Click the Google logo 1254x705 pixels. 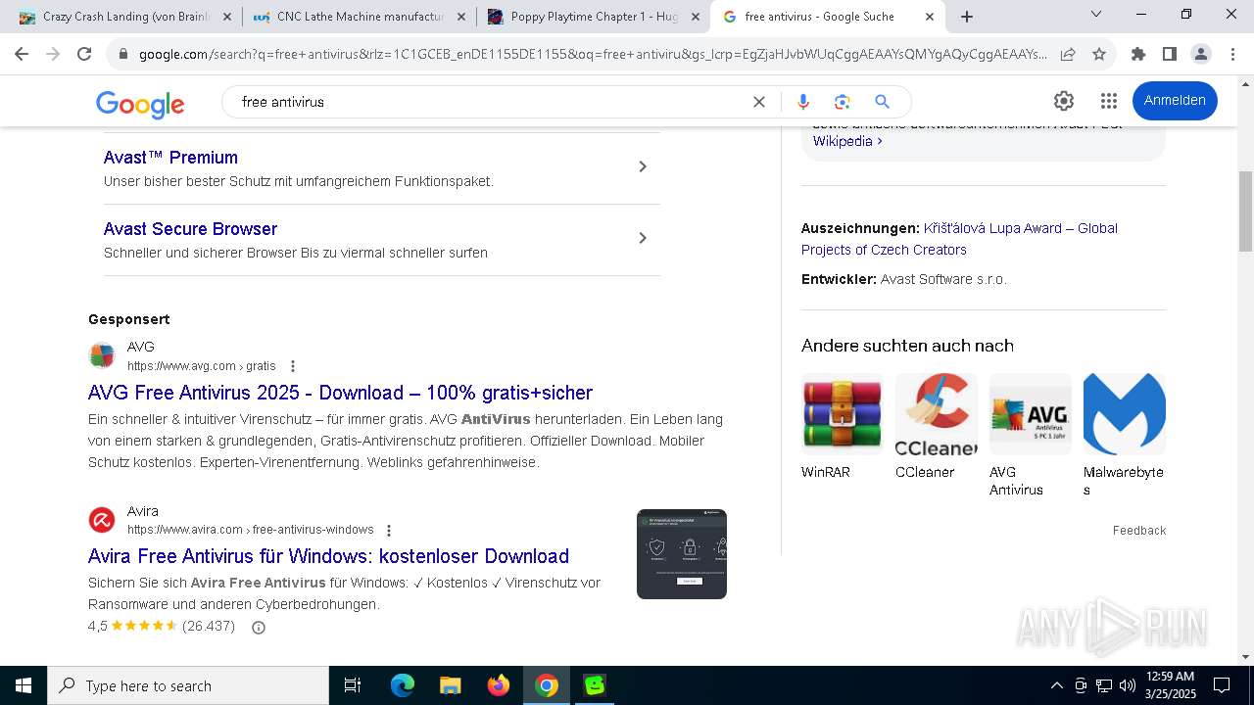pyautogui.click(x=140, y=103)
